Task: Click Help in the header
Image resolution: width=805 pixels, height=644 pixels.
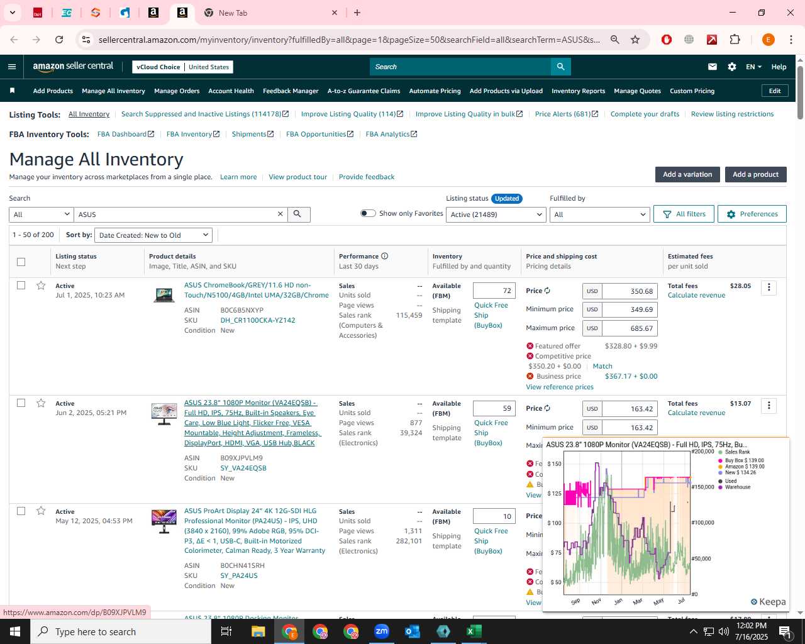Action: [779, 67]
